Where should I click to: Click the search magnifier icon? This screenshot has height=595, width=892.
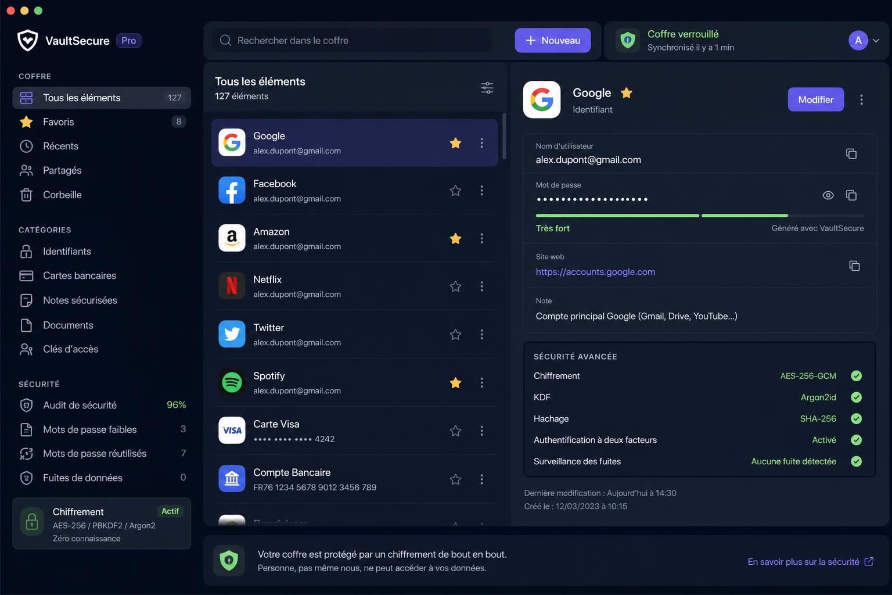click(225, 41)
